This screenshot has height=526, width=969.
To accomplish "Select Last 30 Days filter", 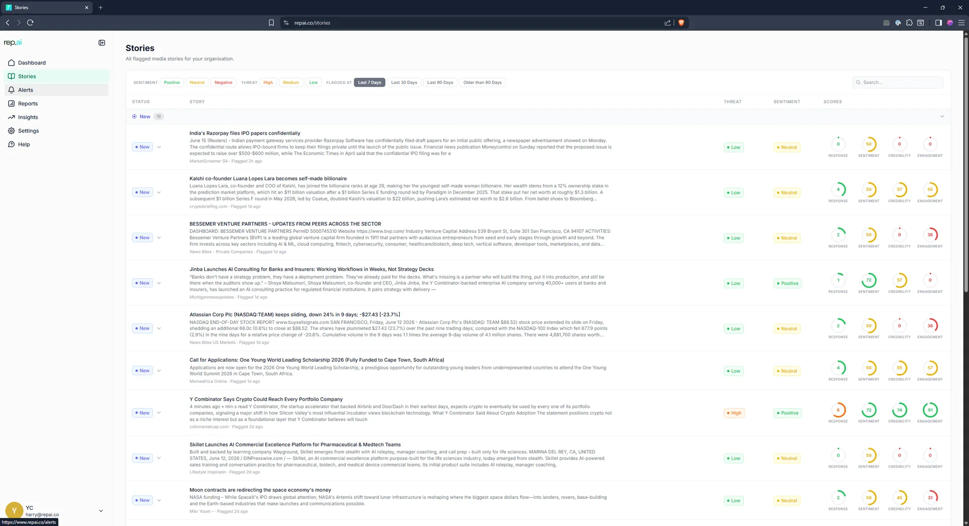I will [404, 83].
